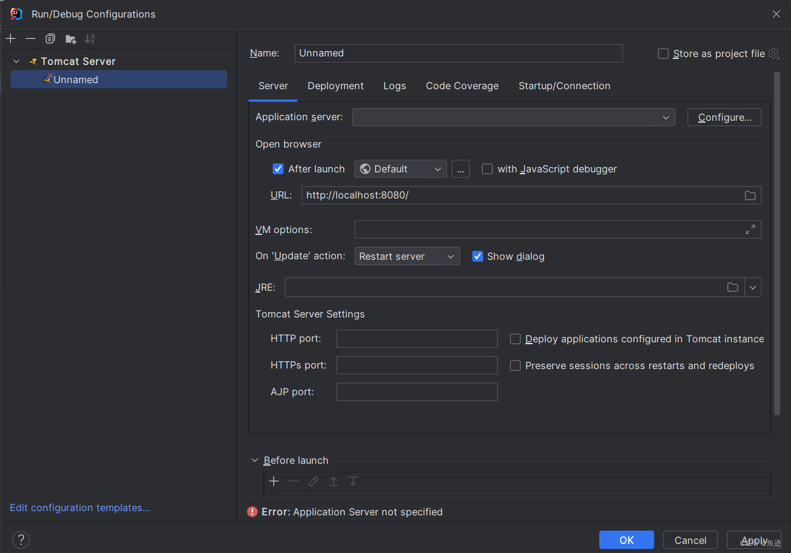
Task: Click the IntelliJ IDEA logo in title bar
Action: [x=16, y=13]
